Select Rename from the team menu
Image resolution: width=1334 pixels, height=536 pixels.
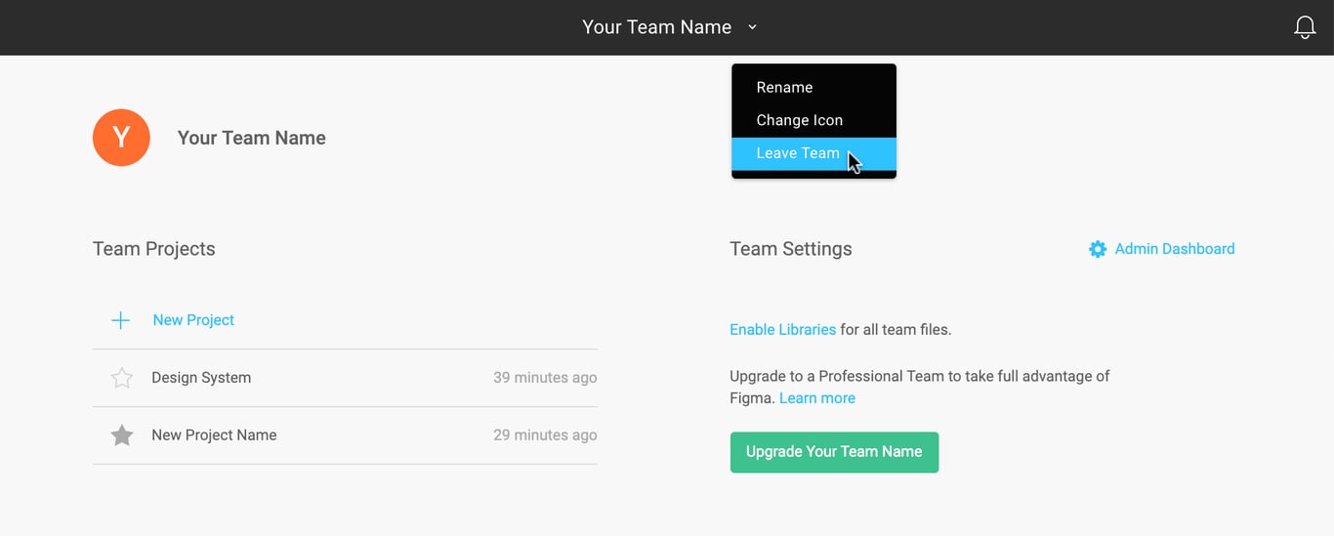tap(784, 88)
